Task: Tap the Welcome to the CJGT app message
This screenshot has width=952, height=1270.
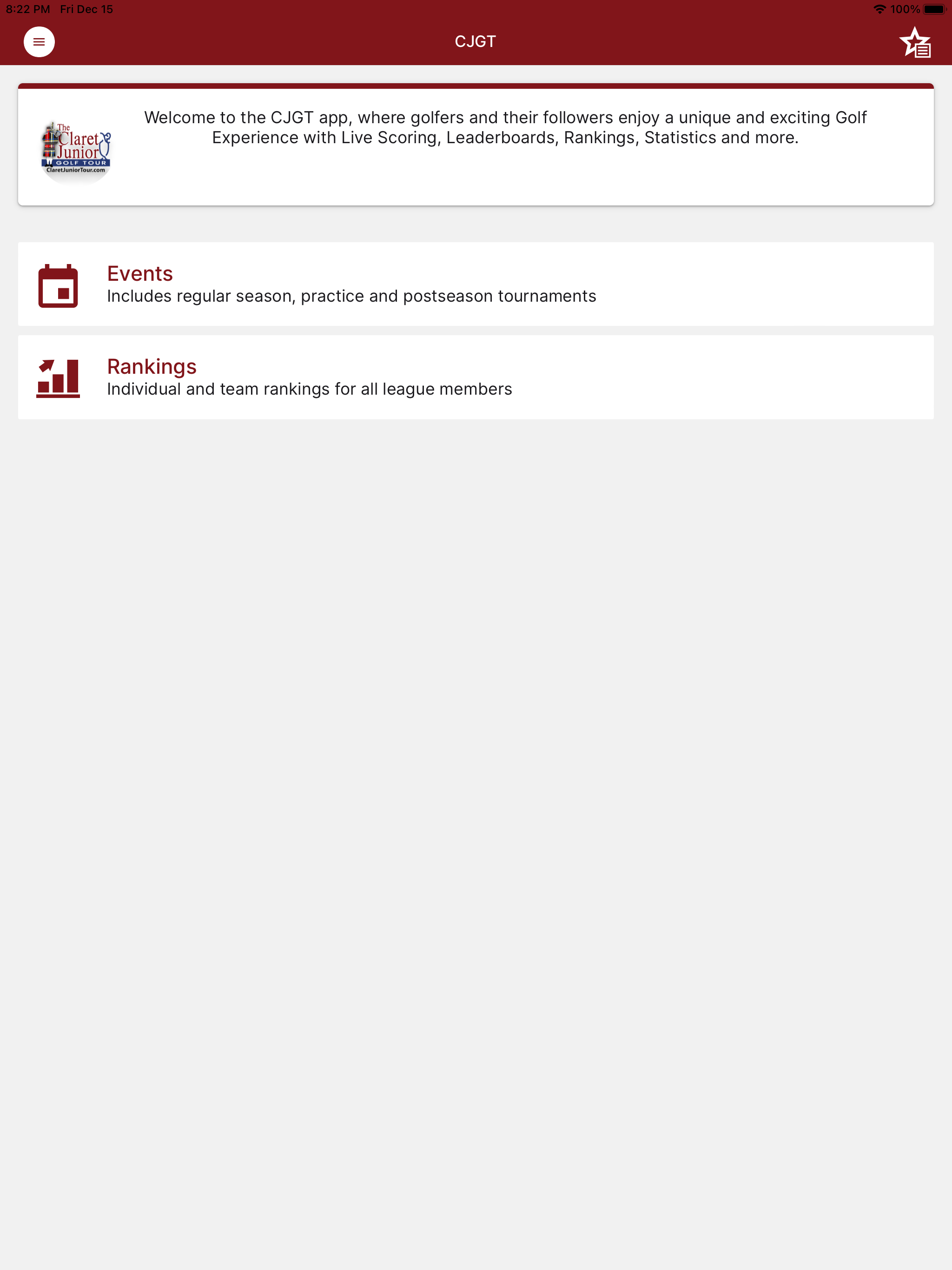Action: pyautogui.click(x=505, y=127)
